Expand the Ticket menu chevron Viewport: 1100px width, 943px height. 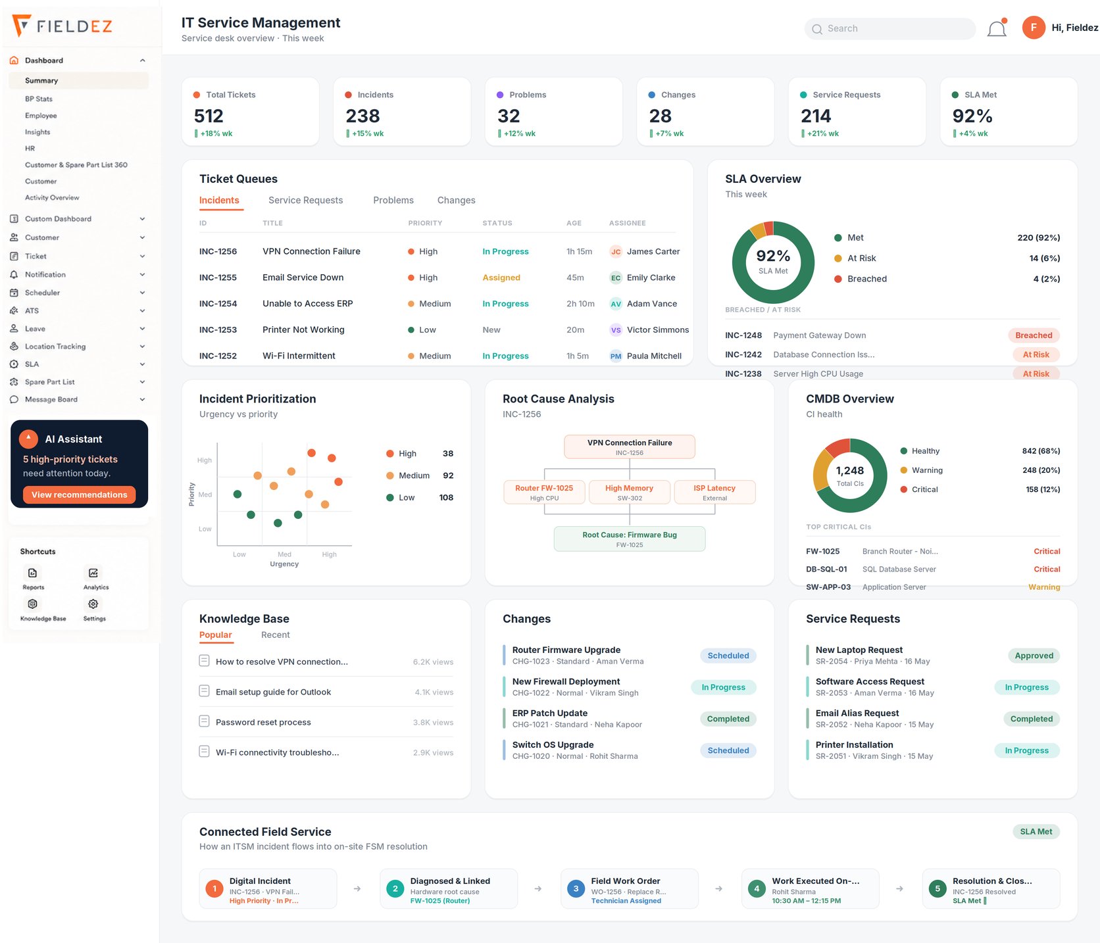coord(143,256)
